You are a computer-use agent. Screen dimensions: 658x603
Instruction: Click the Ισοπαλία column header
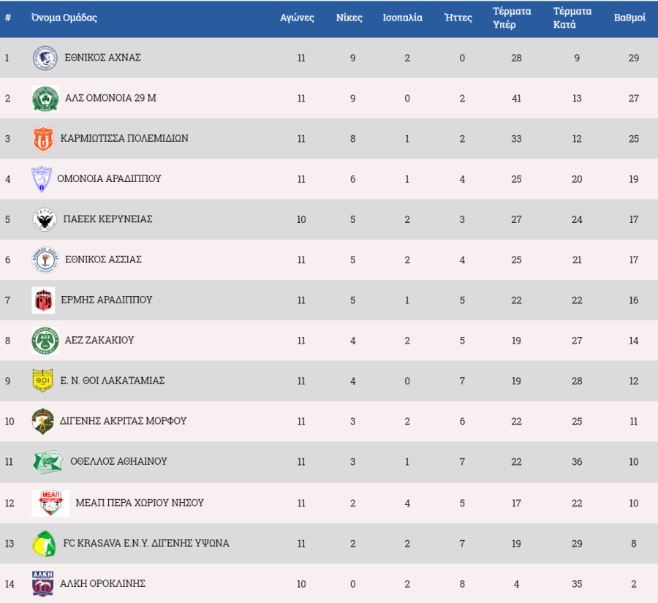coord(402,18)
